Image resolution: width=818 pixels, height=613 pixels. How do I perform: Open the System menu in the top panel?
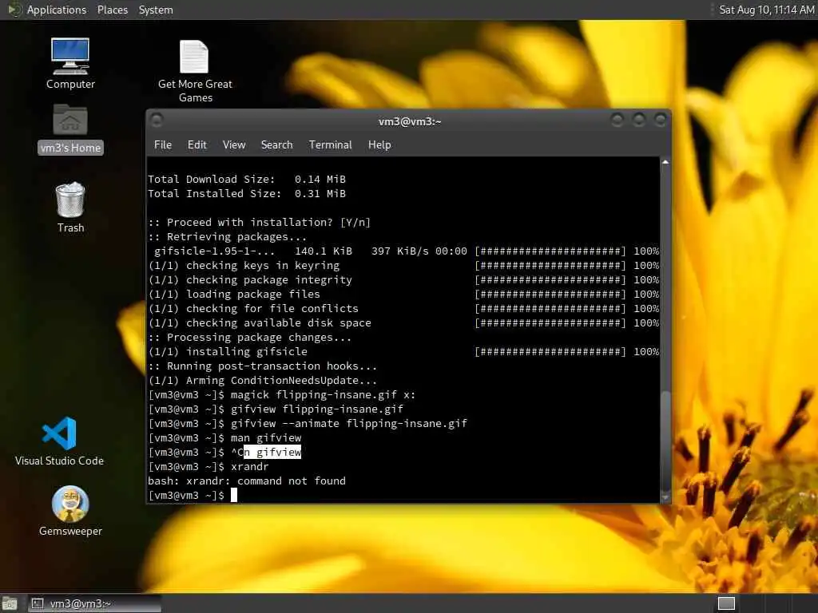(156, 10)
